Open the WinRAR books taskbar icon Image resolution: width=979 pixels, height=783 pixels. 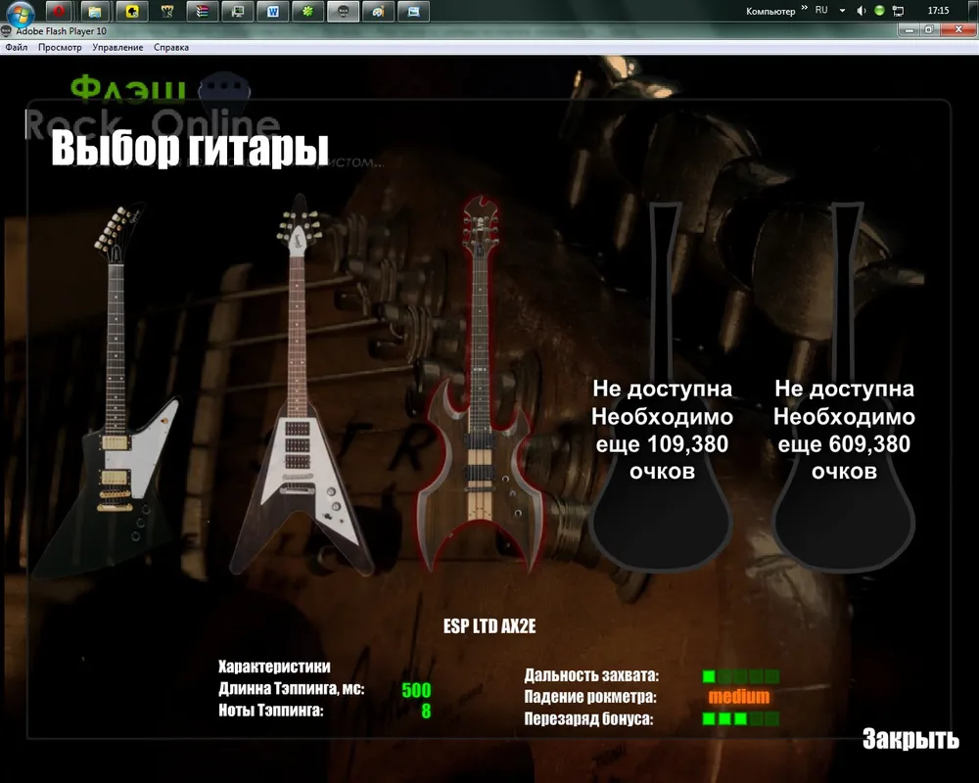[x=203, y=11]
